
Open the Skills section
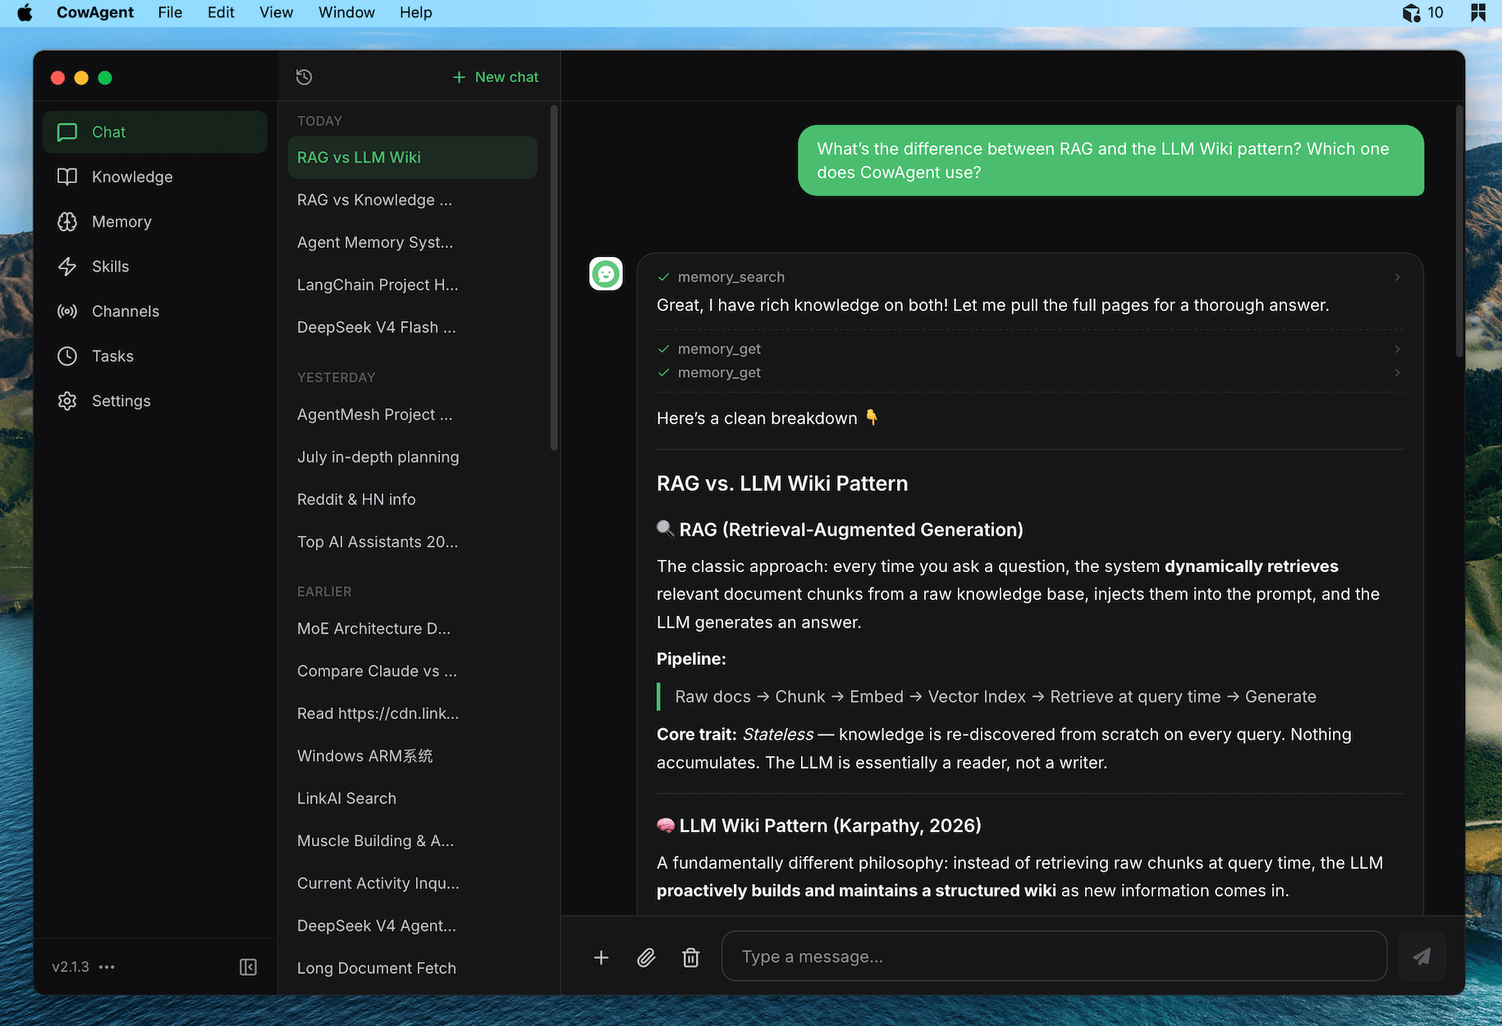tap(155, 266)
